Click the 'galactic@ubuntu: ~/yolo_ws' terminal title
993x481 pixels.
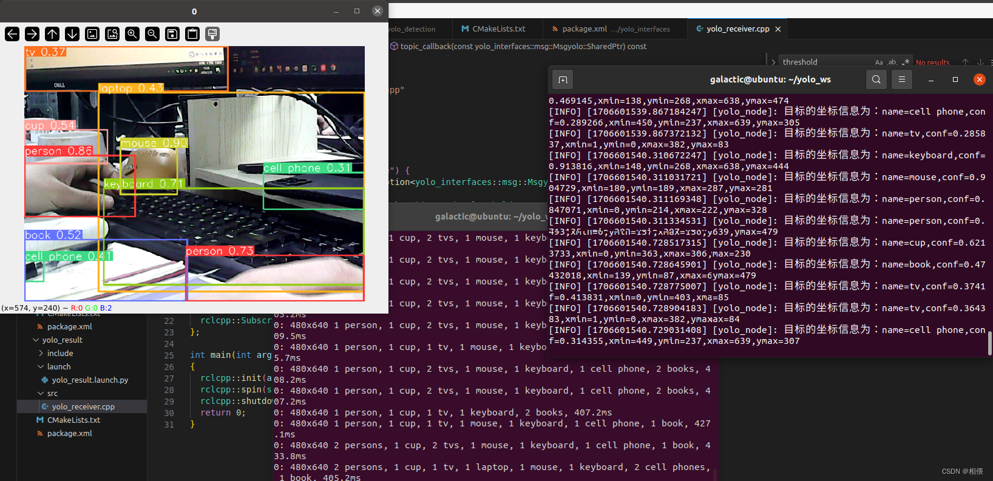point(770,79)
